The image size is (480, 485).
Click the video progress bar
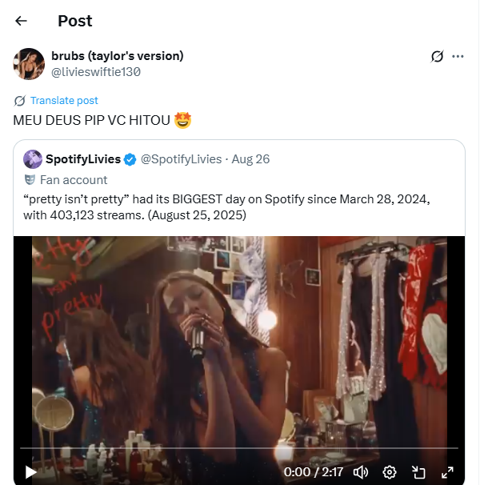tap(240, 448)
